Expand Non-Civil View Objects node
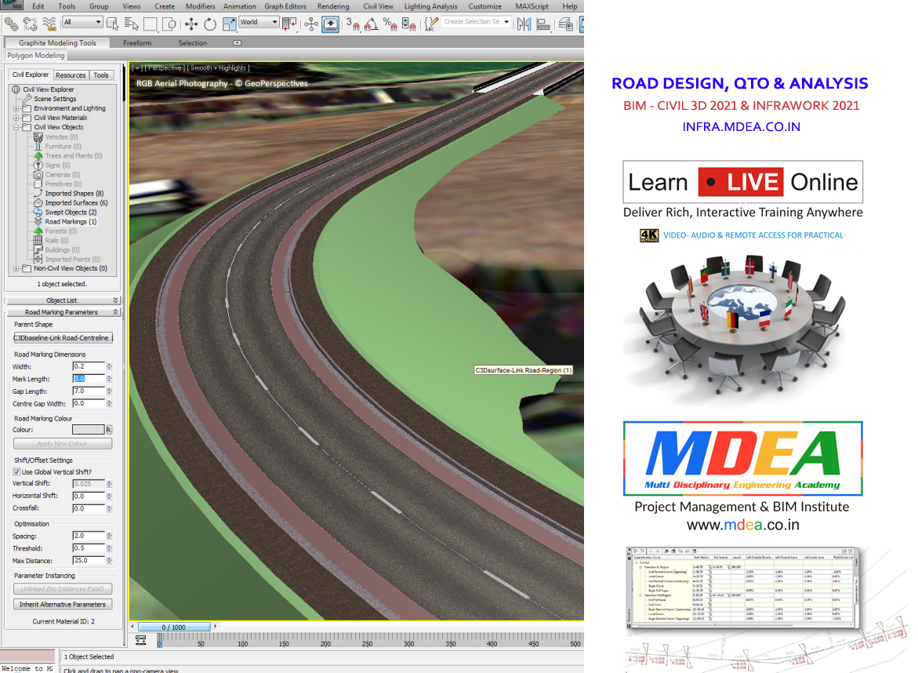This screenshot has height=673, width=918. tap(16, 269)
